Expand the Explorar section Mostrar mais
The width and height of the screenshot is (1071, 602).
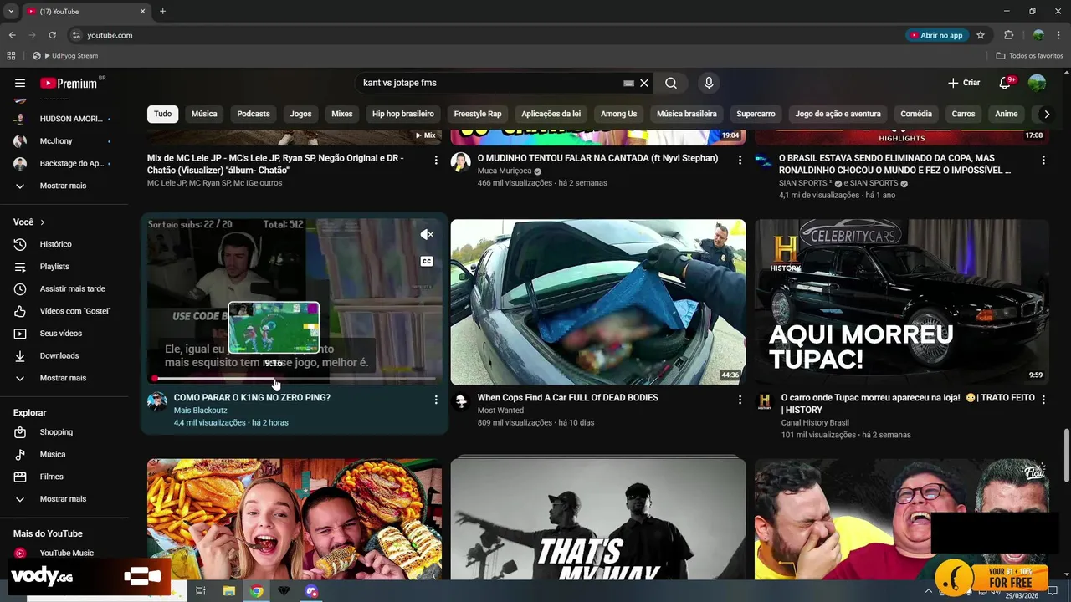point(63,499)
